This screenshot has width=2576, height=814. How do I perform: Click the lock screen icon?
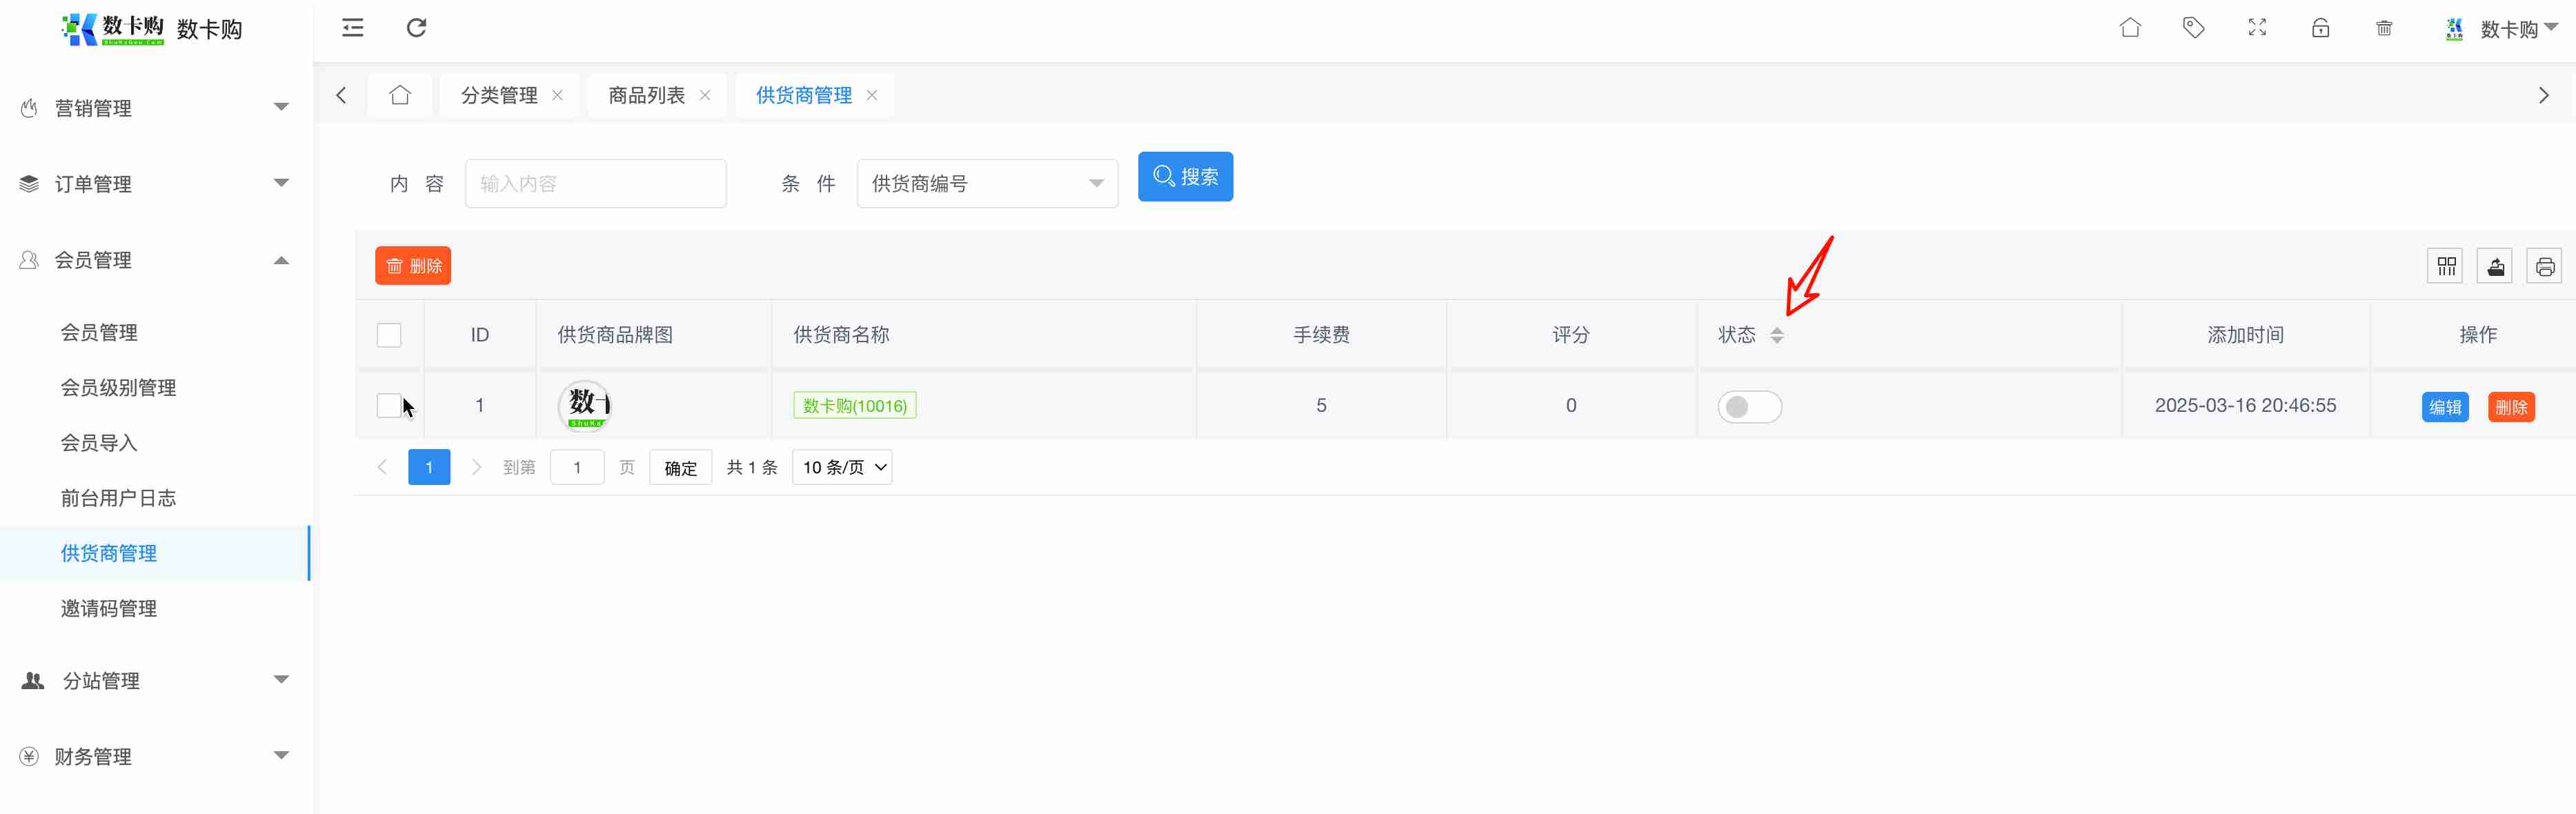coord(2320,28)
